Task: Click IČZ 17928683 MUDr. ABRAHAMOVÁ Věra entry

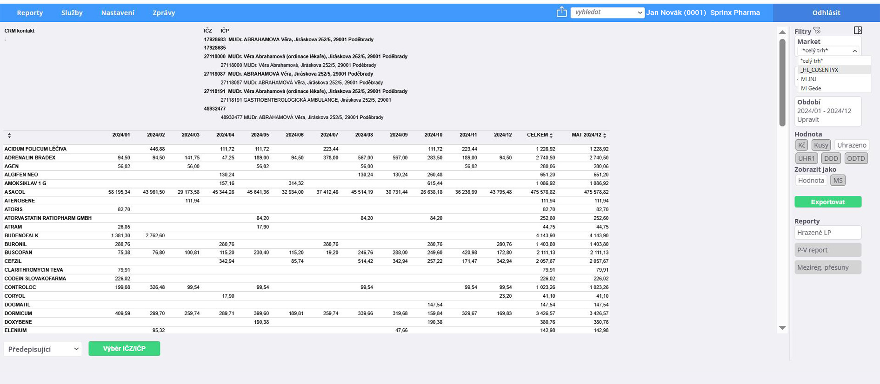Action: tap(288, 39)
